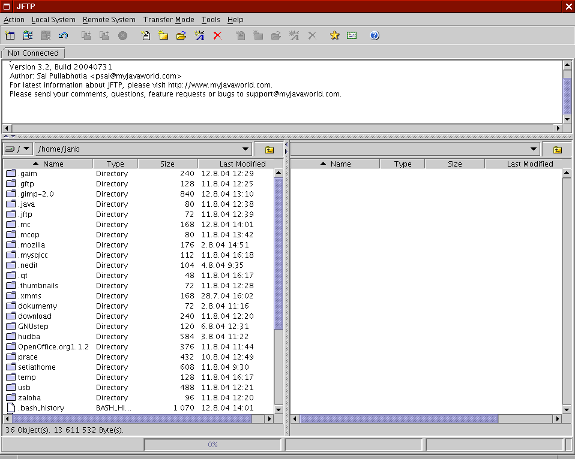575x459 pixels.
Task: Expand log pane with down splitter arrow
Action: [13, 136]
